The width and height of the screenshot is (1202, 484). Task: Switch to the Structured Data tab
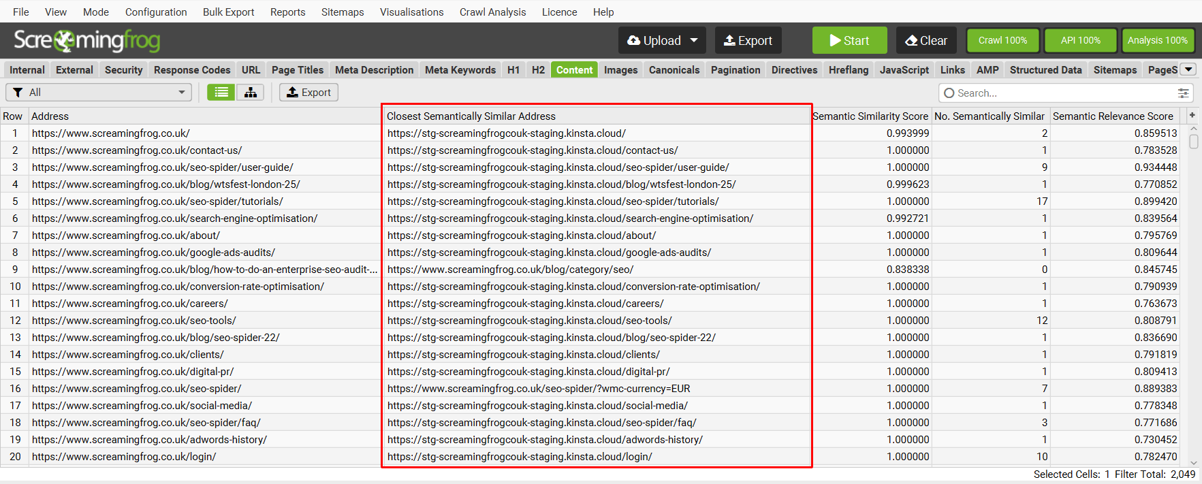pyautogui.click(x=1045, y=69)
